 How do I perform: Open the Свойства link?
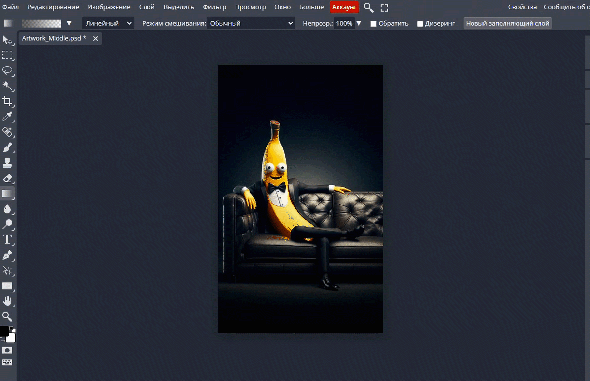pyautogui.click(x=523, y=7)
